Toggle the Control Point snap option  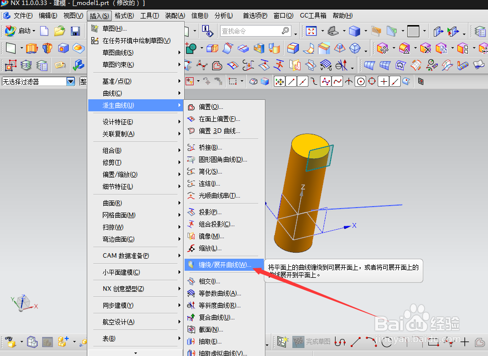(x=314, y=82)
